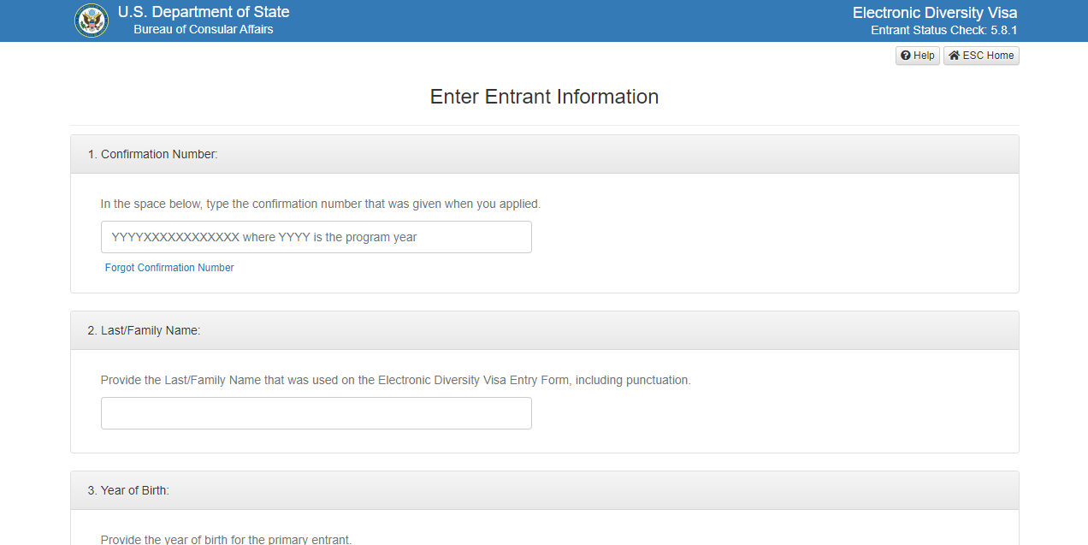This screenshot has width=1088, height=545.
Task: Click the house icon beside ESC Home
Action: 954,56
